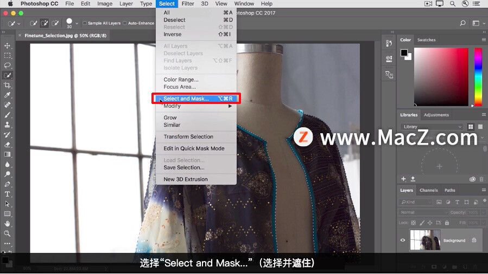
Task: Select the Crop tool
Action: pos(7,86)
